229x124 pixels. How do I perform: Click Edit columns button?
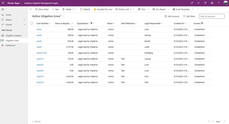172,16
